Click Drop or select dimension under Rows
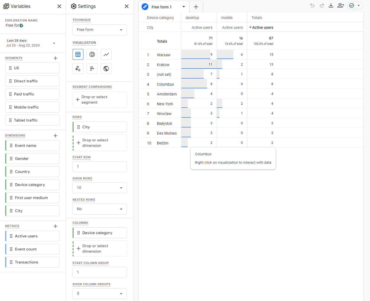Viewport: 370px width, 301px height. pyautogui.click(x=100, y=143)
